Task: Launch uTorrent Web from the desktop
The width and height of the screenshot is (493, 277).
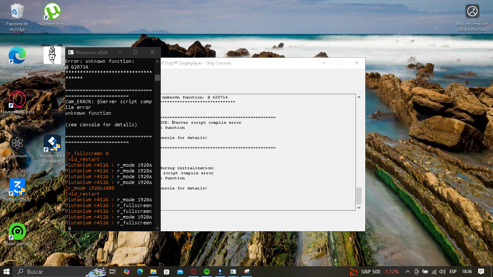Action: (x=52, y=15)
